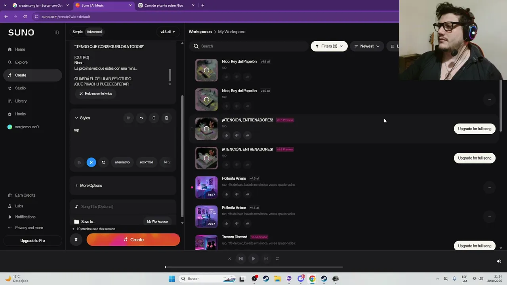The height and width of the screenshot is (285, 507).
Task: Open the sergiomouso0 profile menu
Action: click(x=23, y=127)
